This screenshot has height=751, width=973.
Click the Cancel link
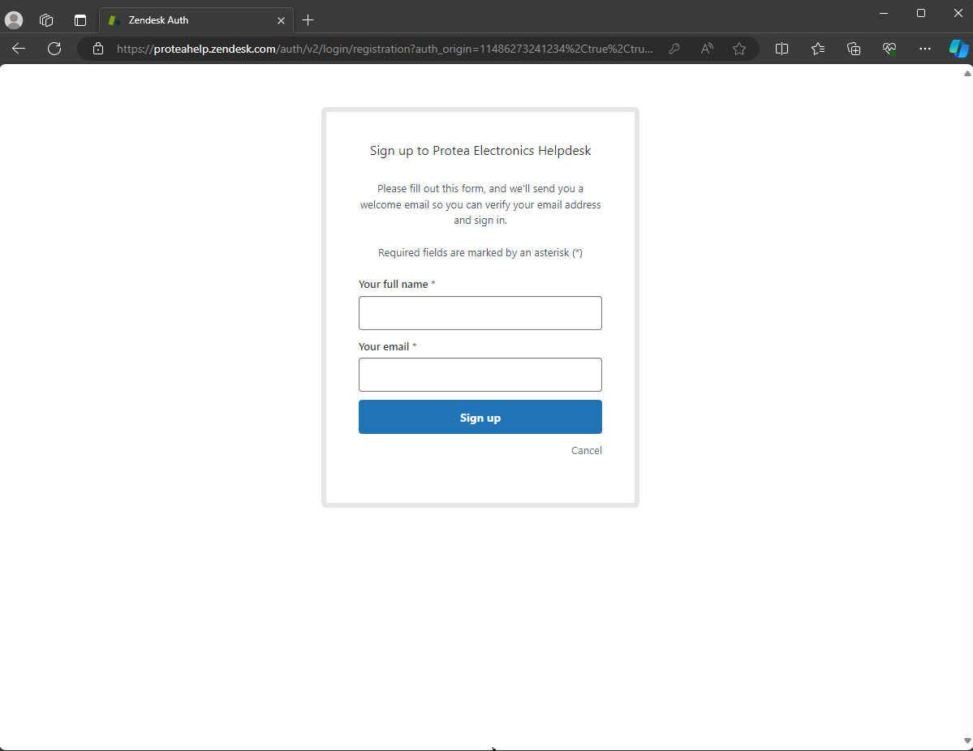pos(586,450)
